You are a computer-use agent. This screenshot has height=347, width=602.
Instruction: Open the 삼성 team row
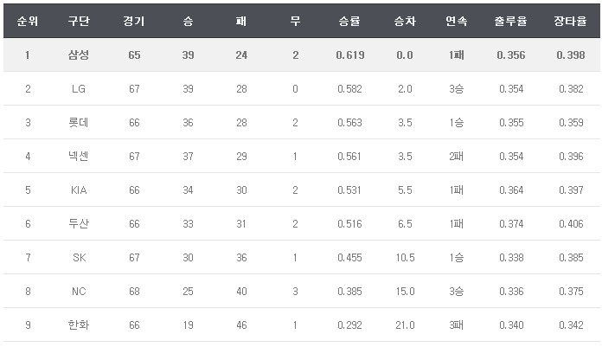tap(79, 55)
